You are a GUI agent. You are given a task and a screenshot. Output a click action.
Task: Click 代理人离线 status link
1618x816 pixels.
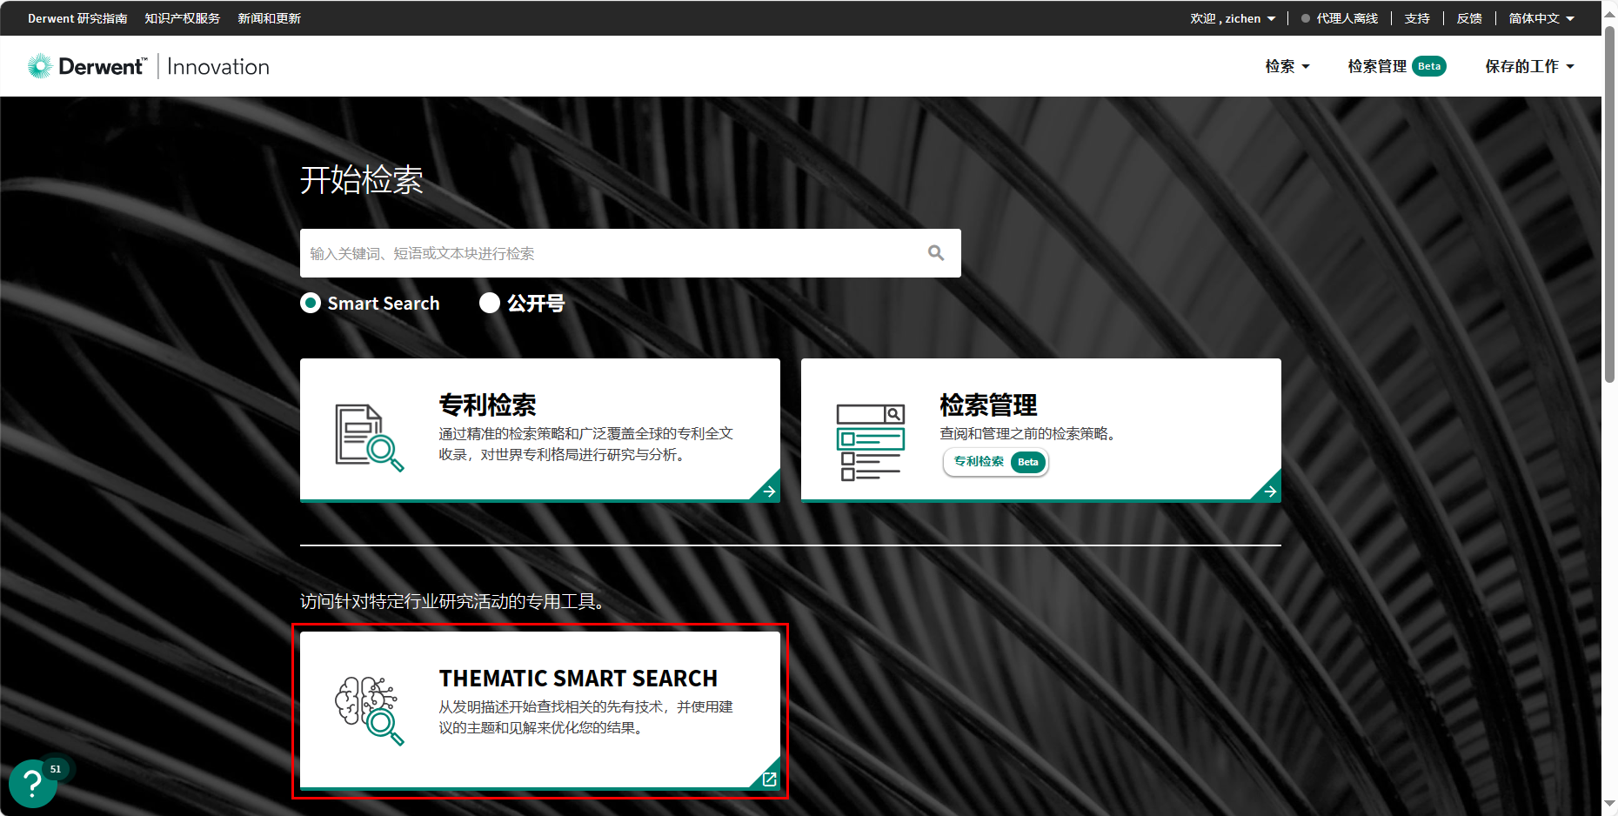click(x=1347, y=18)
